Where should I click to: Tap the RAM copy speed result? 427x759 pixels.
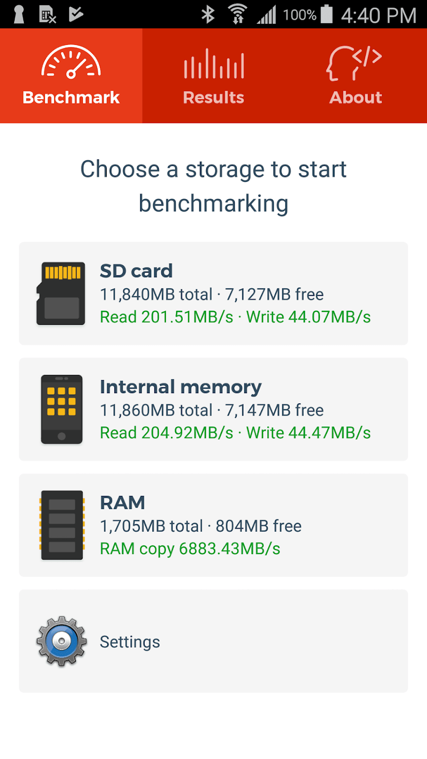[x=190, y=549]
